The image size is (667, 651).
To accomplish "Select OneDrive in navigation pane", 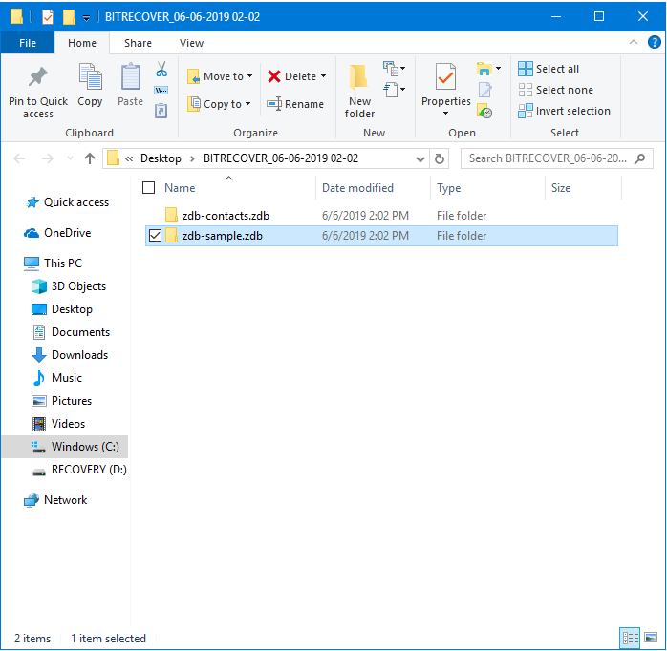I will (57, 233).
